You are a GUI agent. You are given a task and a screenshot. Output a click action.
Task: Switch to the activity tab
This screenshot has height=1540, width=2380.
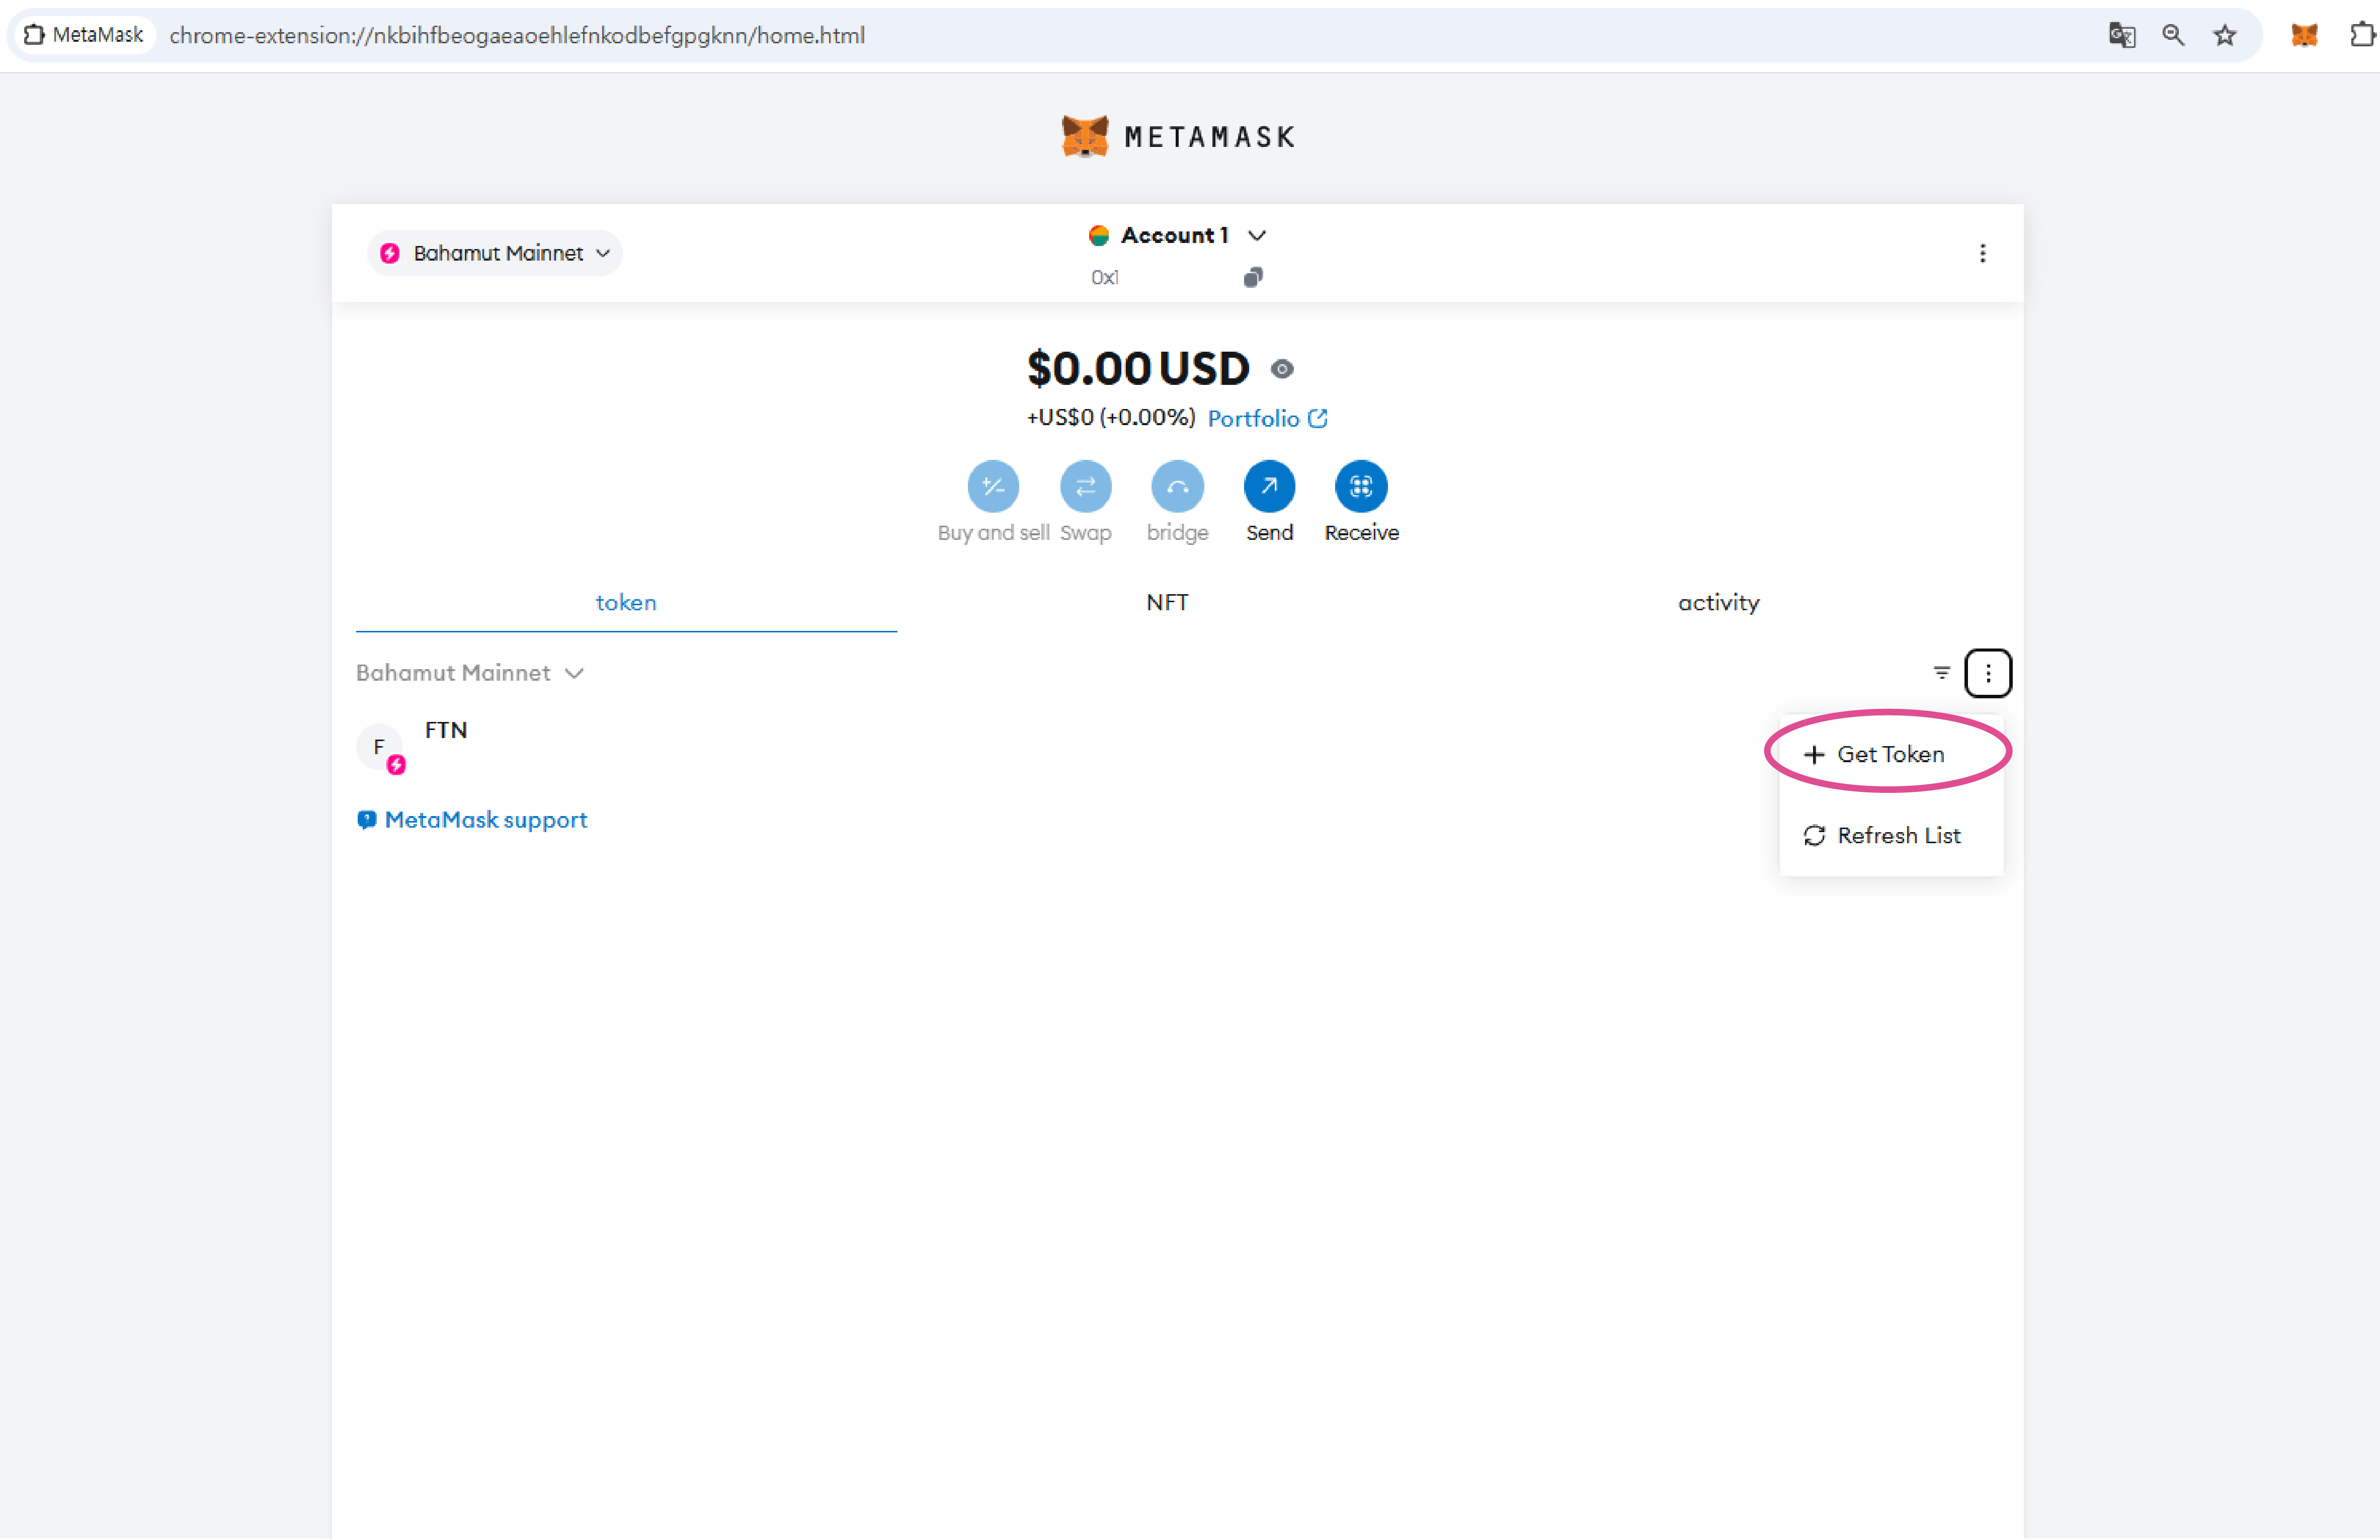tap(1718, 602)
